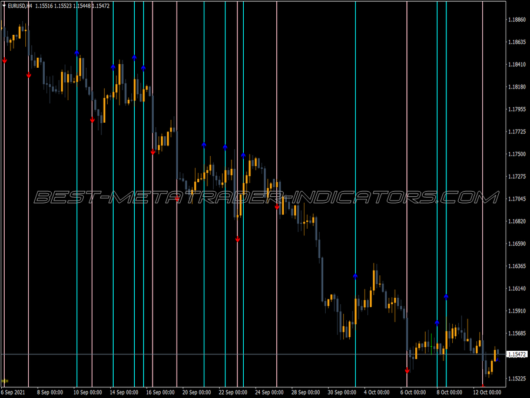
Task: Click price level 1.17275 on the price axis
Action: click(x=517, y=176)
